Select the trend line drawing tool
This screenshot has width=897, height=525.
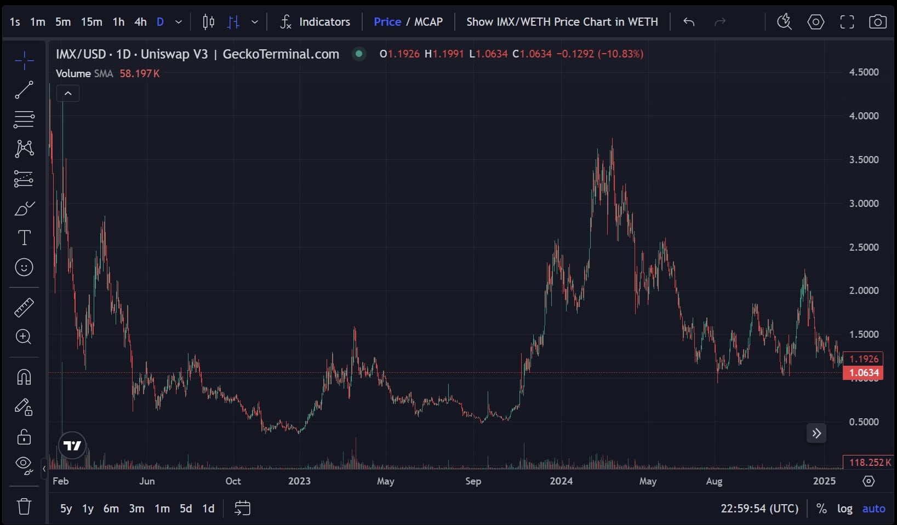24,90
